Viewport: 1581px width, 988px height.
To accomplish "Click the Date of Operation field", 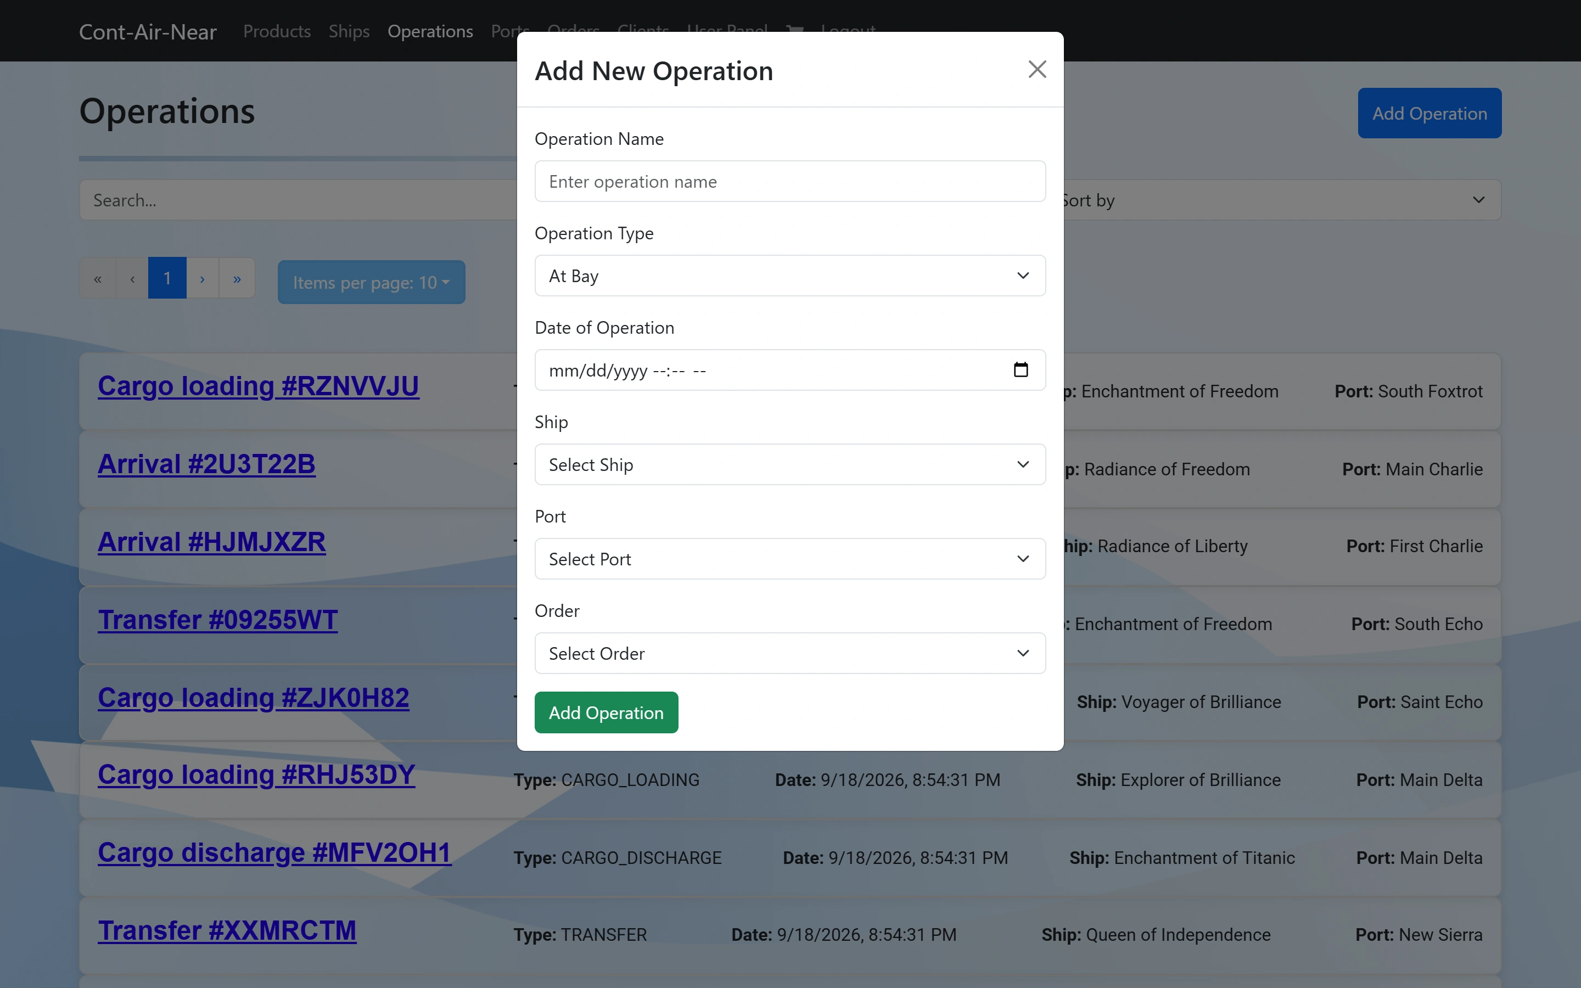I will coord(790,370).
